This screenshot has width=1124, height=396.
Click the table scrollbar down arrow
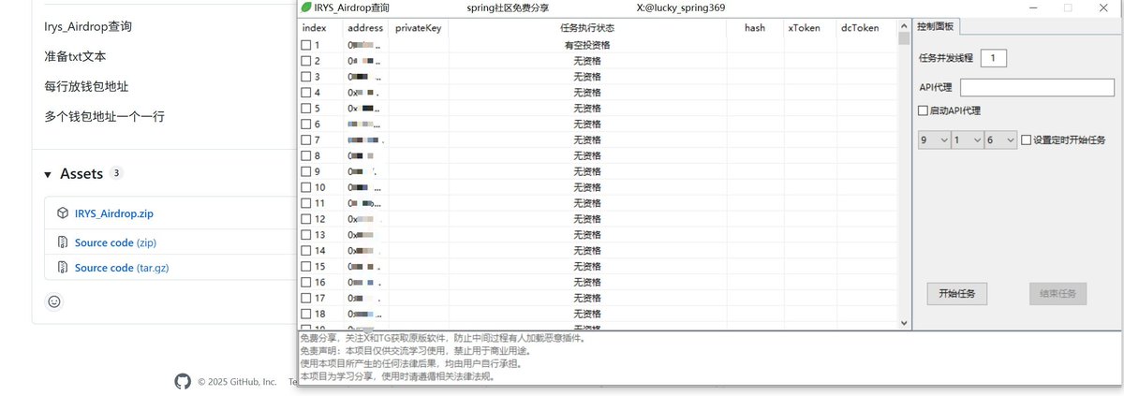click(904, 323)
